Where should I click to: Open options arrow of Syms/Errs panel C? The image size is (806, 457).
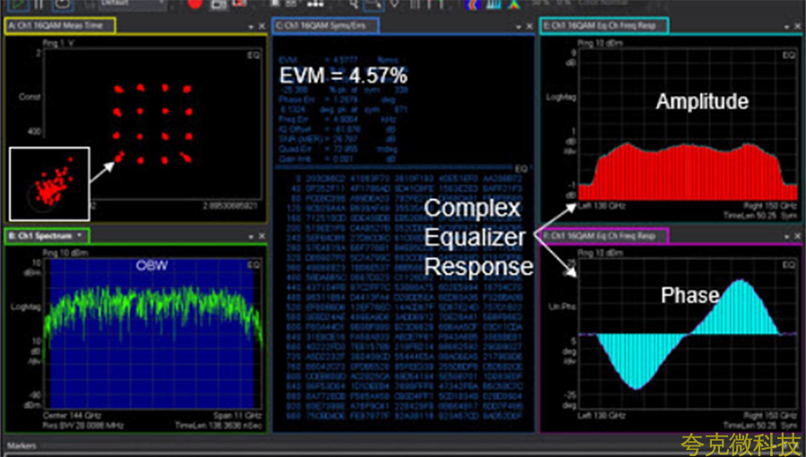pyautogui.click(x=518, y=27)
